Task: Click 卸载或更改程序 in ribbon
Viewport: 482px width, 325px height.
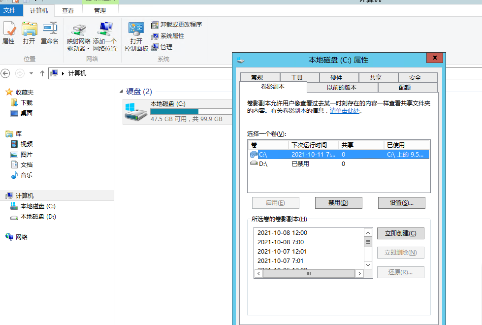Action: (176, 24)
